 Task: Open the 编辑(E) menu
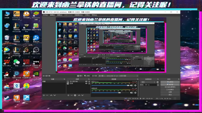[x=52, y=15]
